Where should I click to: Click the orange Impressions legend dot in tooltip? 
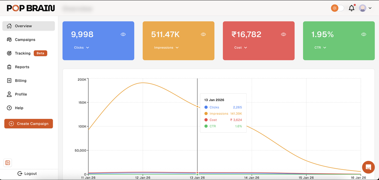(x=206, y=114)
